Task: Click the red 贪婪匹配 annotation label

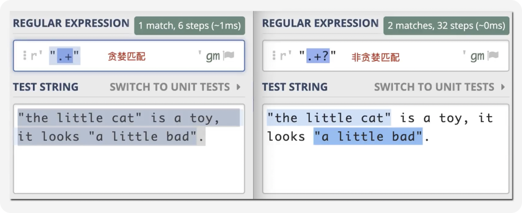Action: 126,57
